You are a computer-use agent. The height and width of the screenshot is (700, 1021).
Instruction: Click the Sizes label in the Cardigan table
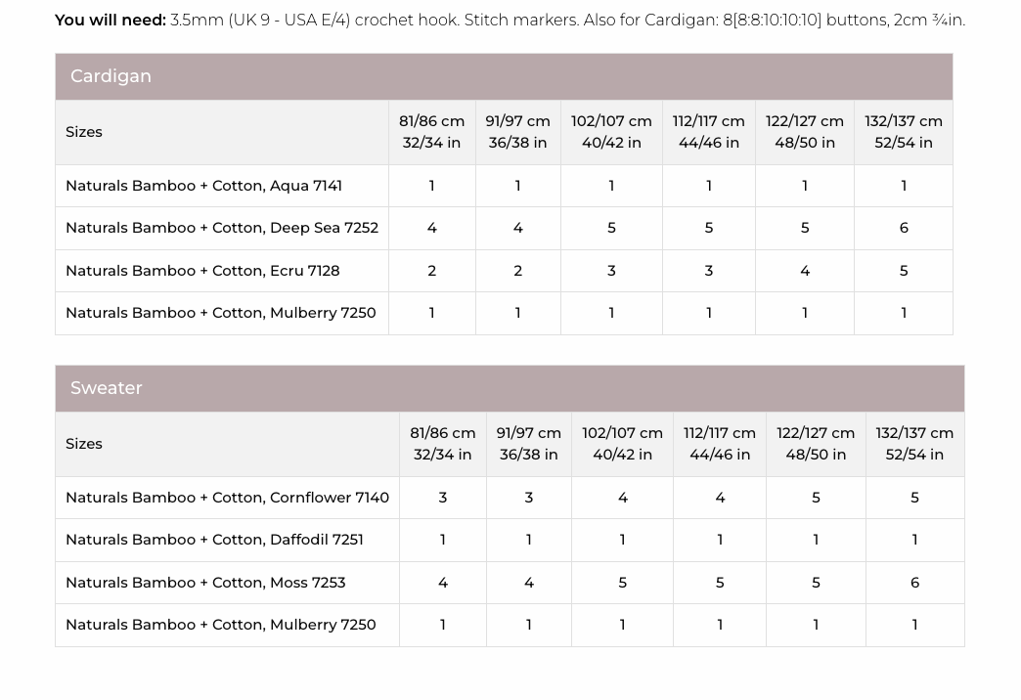84,132
